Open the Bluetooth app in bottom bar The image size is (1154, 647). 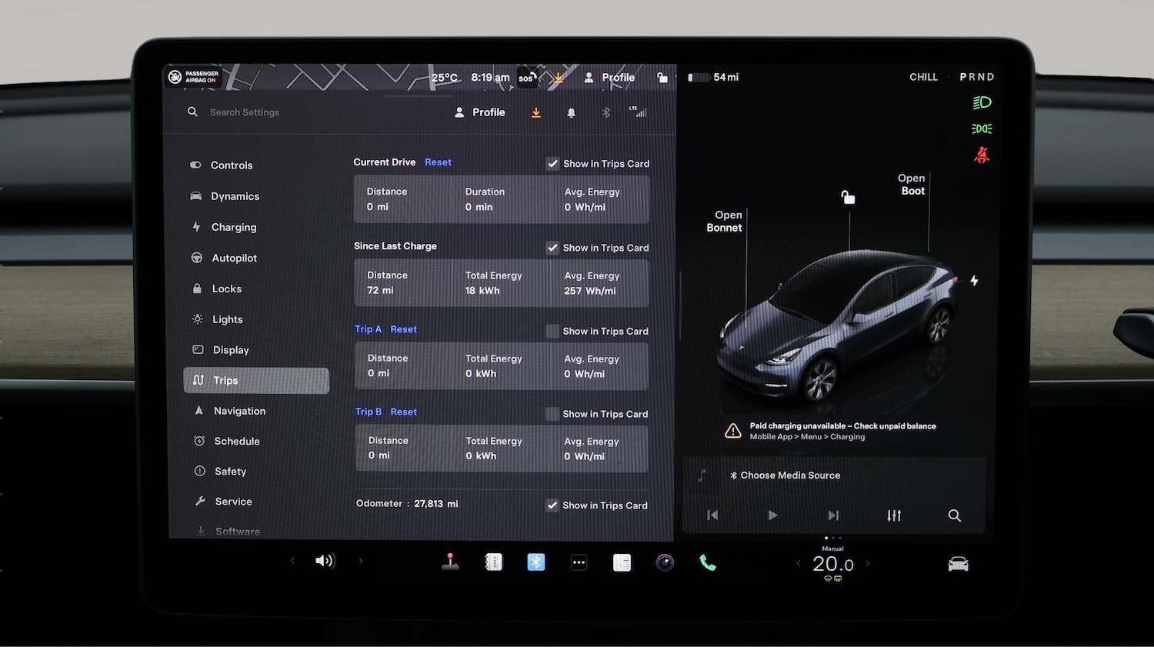(x=536, y=562)
